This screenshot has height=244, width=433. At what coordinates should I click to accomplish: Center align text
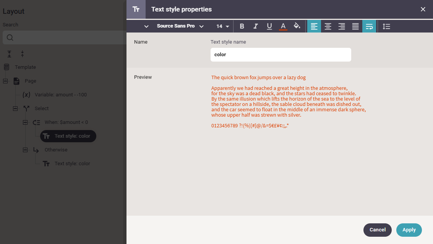[x=328, y=26]
